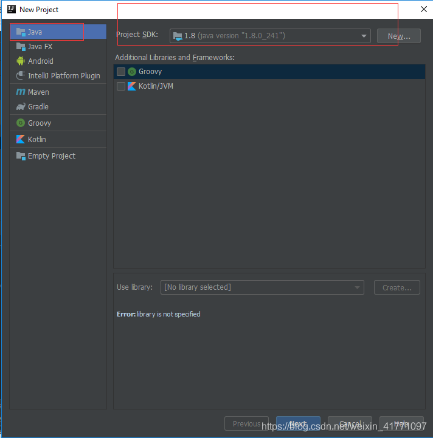Click the New... SDK button

coord(398,36)
